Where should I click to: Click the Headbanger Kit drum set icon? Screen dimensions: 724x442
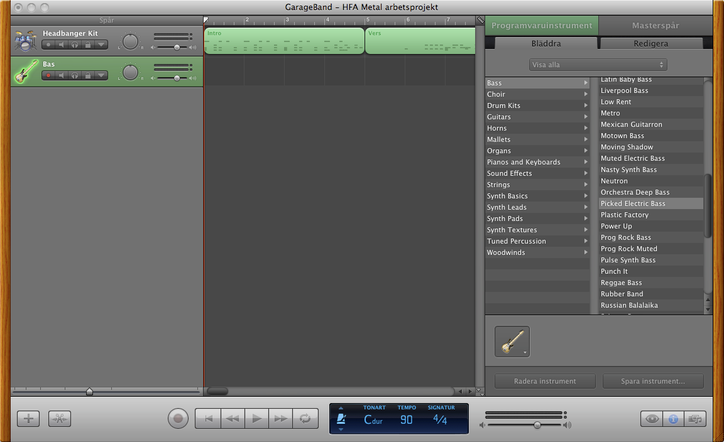25,41
